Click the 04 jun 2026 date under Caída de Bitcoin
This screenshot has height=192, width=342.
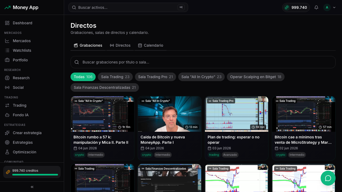(154, 148)
